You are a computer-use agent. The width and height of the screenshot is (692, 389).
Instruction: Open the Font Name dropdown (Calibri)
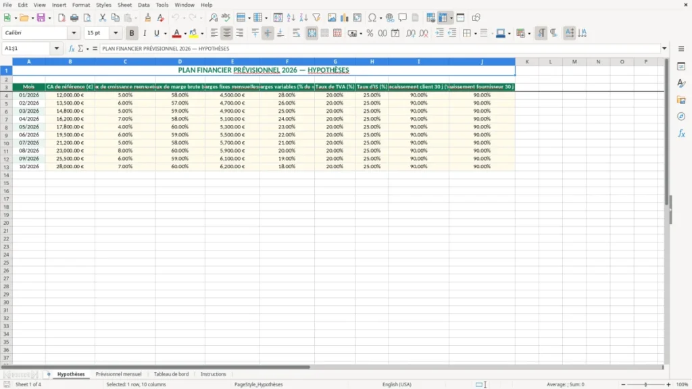click(x=74, y=32)
